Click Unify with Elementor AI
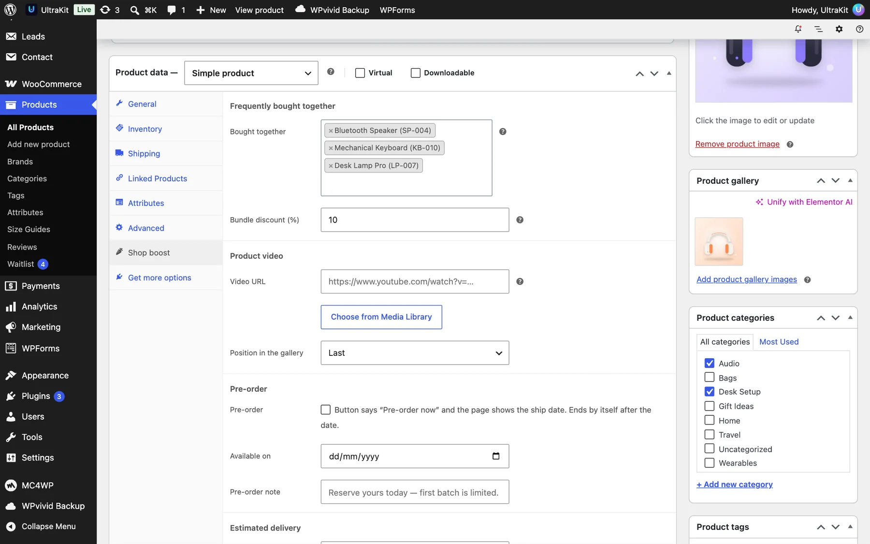Image resolution: width=870 pixels, height=544 pixels. tap(804, 202)
